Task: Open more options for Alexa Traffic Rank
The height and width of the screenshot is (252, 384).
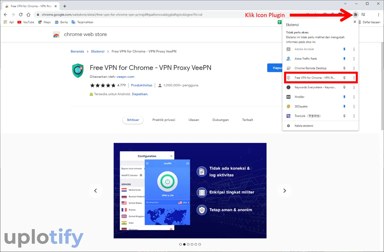Action: click(x=354, y=59)
